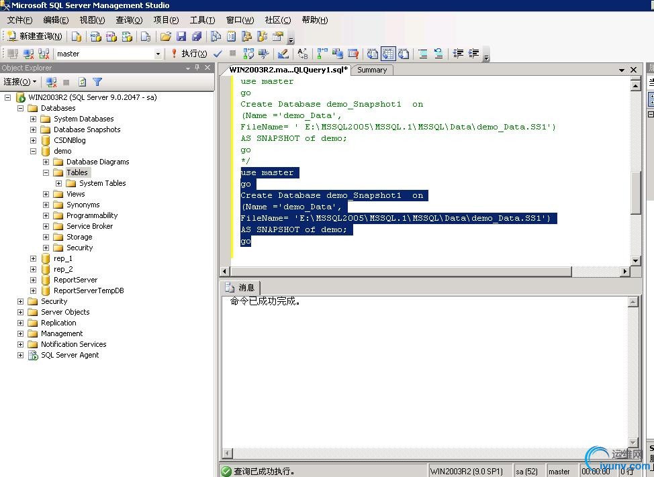Refresh the Object Explorer tree
Image resolution: width=654 pixels, height=477 pixels.
82,82
